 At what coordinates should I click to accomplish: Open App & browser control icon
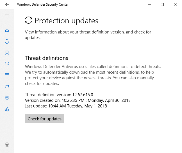(x=7, y=75)
